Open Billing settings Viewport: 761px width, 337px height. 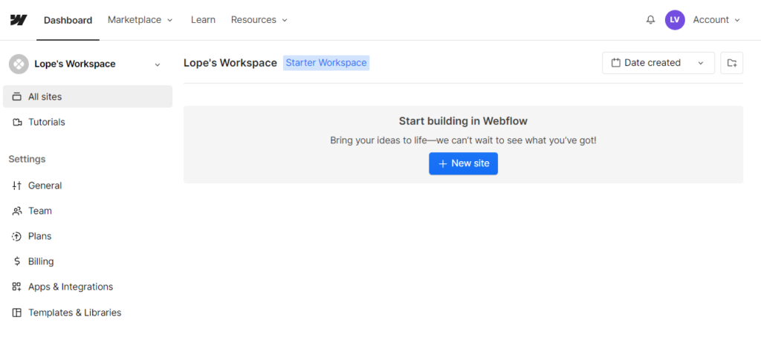tap(41, 261)
